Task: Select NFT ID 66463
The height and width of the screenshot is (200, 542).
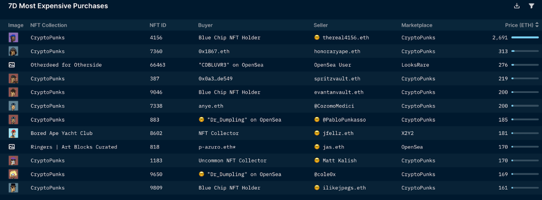Action: (158, 65)
